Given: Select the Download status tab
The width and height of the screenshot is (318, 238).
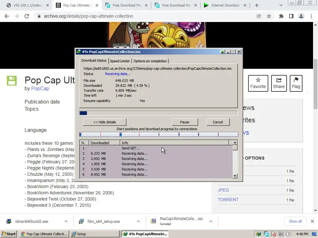Looking at the screenshot, I should click(94, 60).
